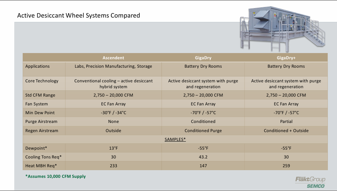Screen dimensions: 337x191
Task: Click the FläktGroup SEMCO logo
Action: (x=310, y=182)
